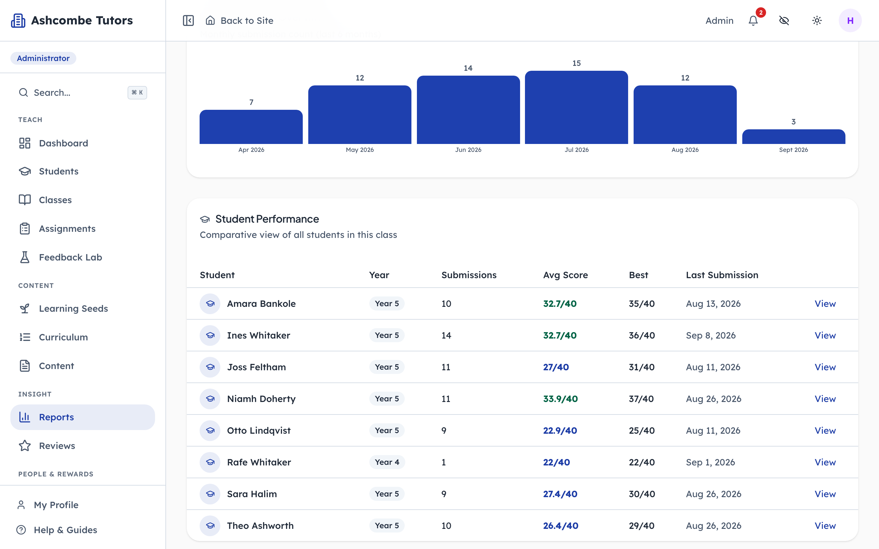This screenshot has width=879, height=549.
Task: Open Curriculum from the sidebar
Action: [83, 337]
